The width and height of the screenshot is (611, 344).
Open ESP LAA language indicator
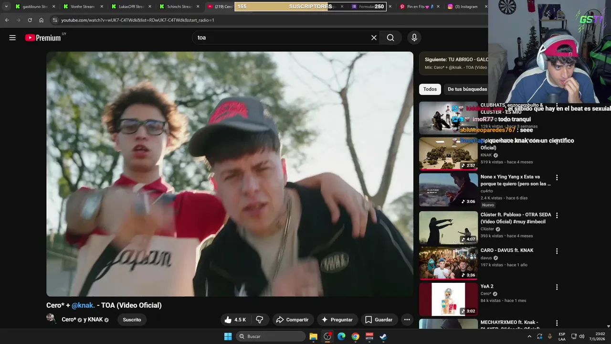pos(562,336)
